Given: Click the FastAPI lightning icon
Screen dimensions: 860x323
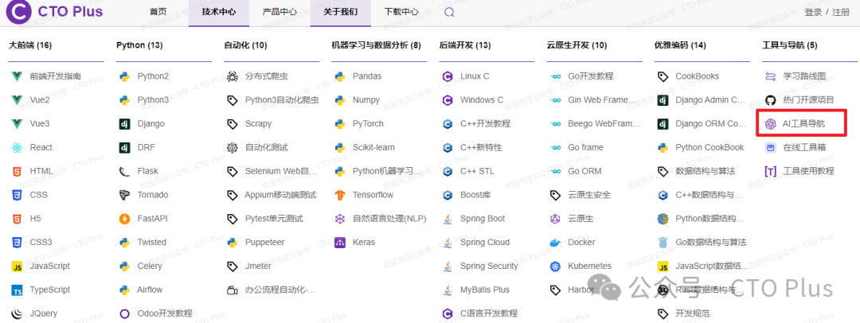Looking at the screenshot, I should coord(124,219).
